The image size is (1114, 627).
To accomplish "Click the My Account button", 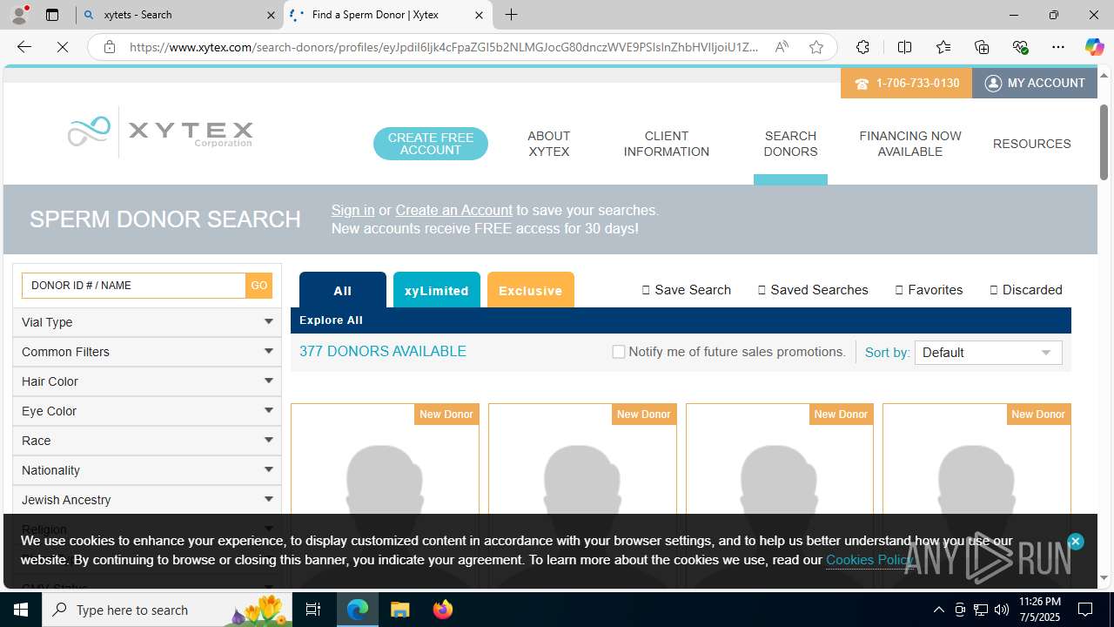I will click(x=1035, y=83).
